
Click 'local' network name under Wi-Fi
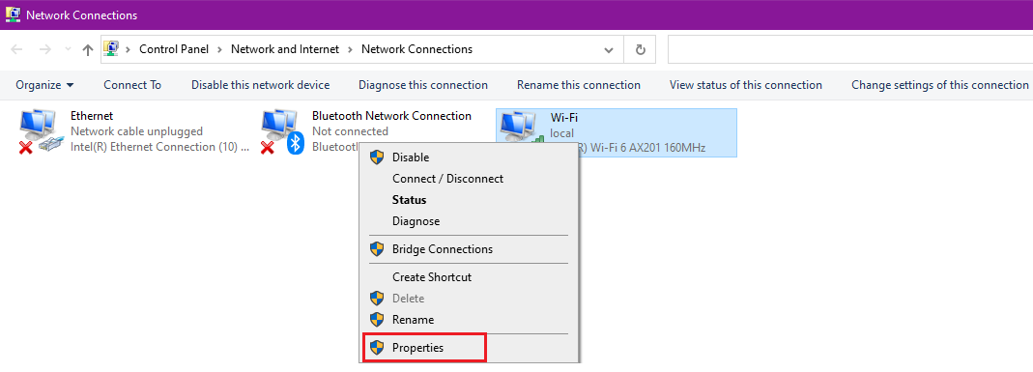coord(562,133)
